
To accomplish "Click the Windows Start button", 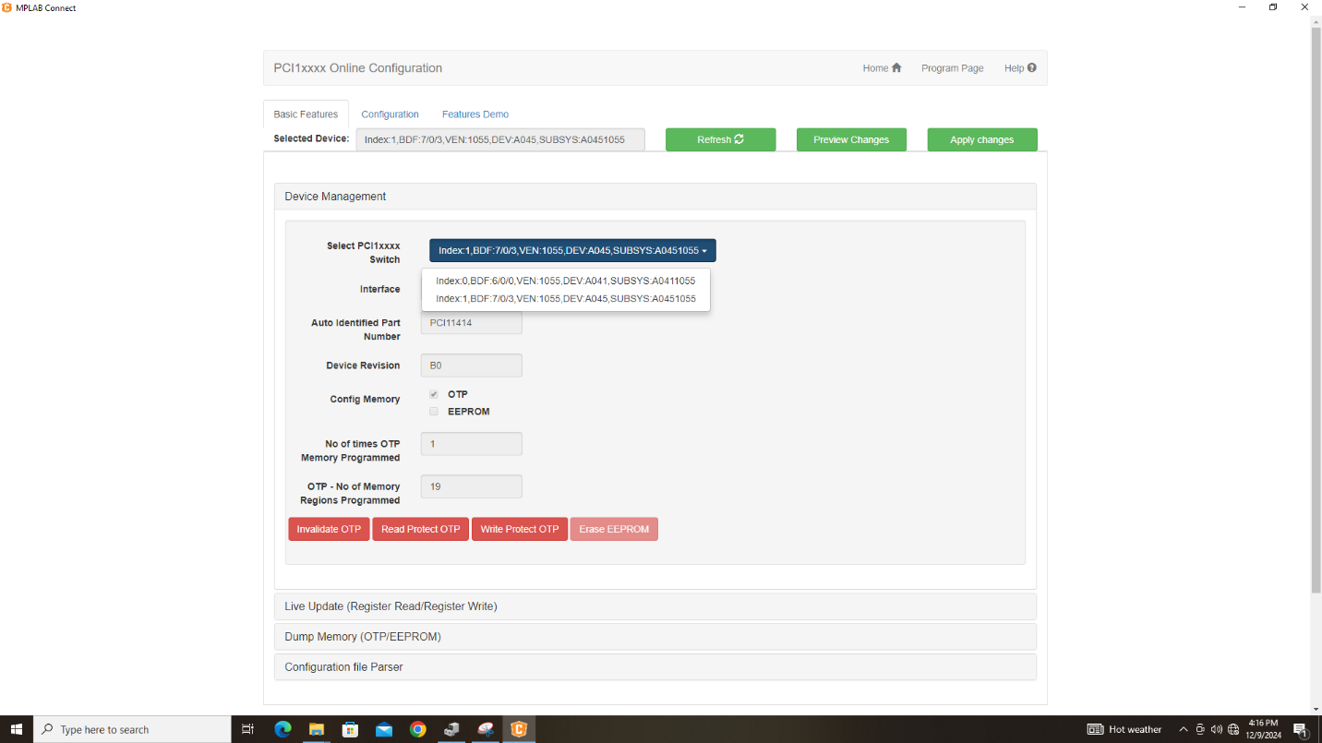I will pyautogui.click(x=17, y=729).
